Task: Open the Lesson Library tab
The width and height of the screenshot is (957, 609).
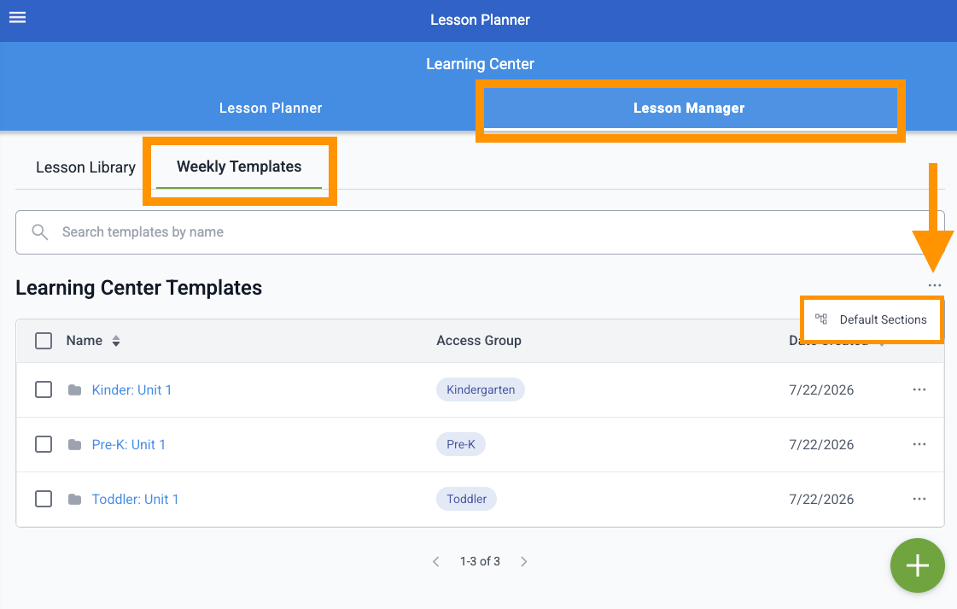Action: tap(85, 167)
